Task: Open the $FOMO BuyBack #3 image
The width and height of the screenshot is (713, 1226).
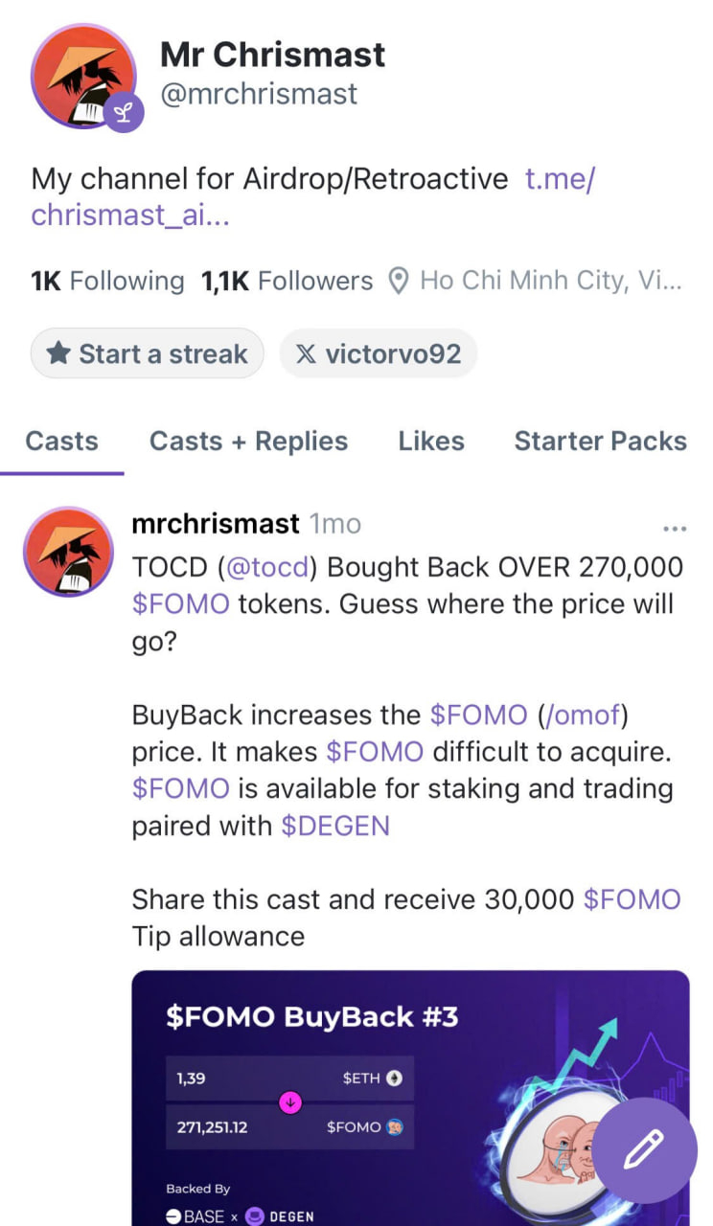Action: click(x=410, y=1098)
